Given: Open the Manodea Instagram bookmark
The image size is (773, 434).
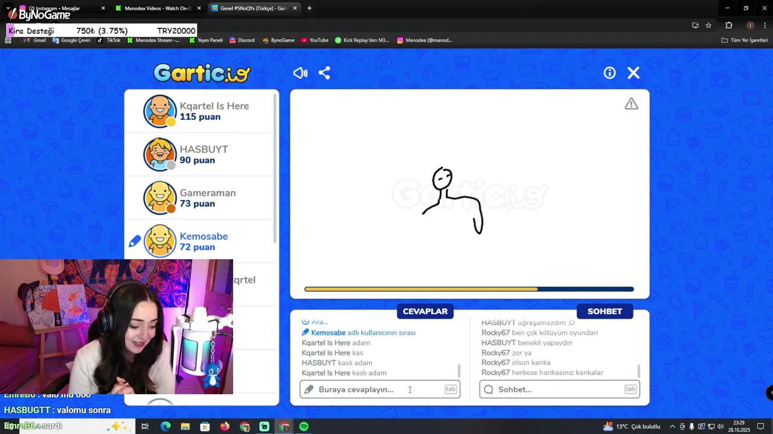Looking at the screenshot, I should click(425, 40).
